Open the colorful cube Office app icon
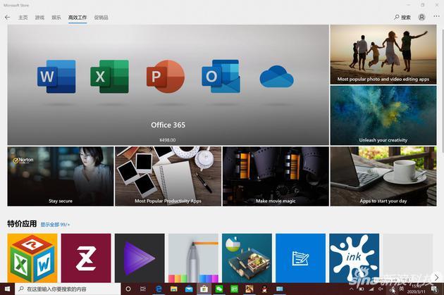The width and height of the screenshot is (444, 295). point(32,258)
